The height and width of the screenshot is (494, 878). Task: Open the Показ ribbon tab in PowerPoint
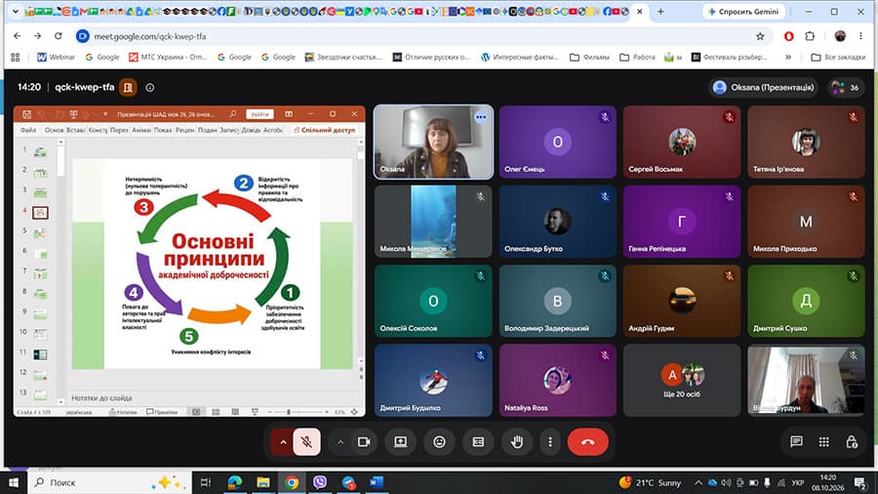[163, 130]
